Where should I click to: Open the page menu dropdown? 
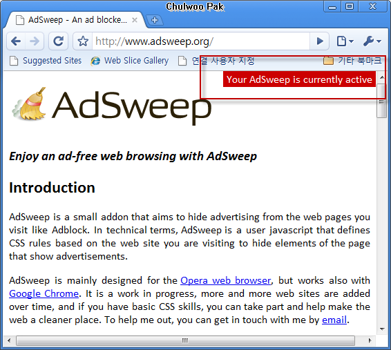coord(345,41)
